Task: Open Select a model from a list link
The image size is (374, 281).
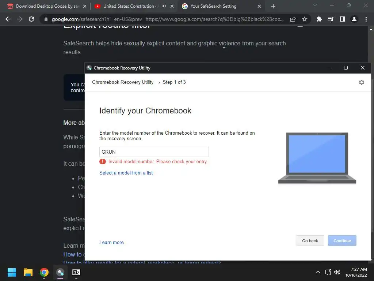Action: [126, 173]
